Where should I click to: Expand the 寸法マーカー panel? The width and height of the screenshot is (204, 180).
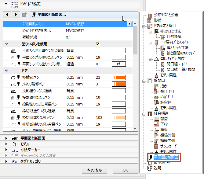[6, 150]
